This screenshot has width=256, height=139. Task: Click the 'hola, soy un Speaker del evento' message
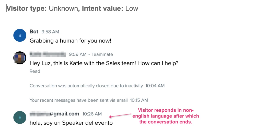tap(71, 123)
